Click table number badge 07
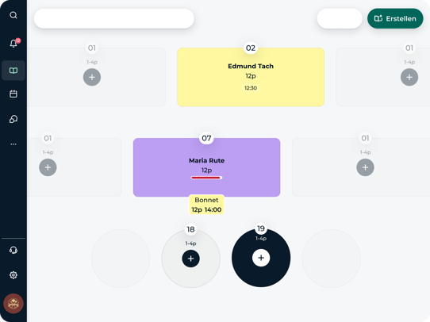This screenshot has width=430, height=322. (206, 138)
